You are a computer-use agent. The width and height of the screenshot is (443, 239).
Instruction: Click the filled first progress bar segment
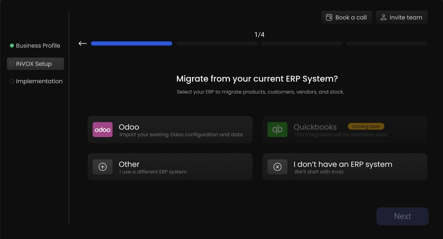132,44
